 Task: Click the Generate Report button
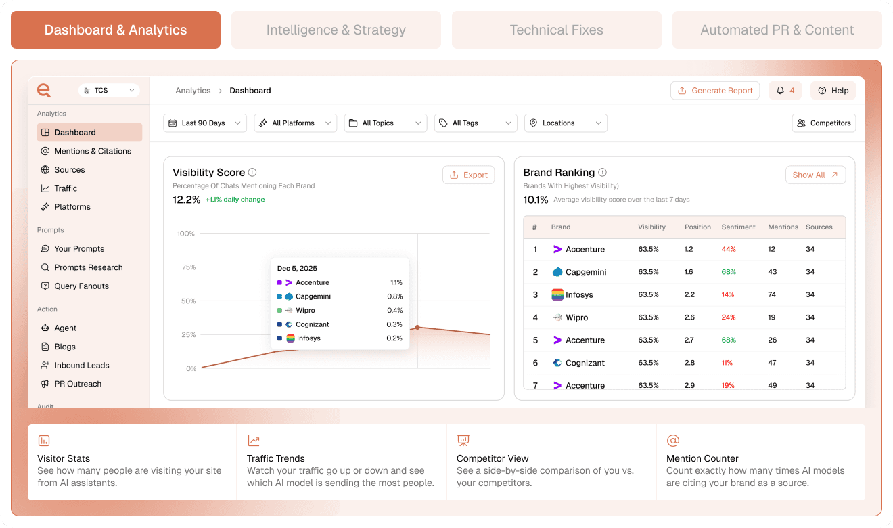715,91
